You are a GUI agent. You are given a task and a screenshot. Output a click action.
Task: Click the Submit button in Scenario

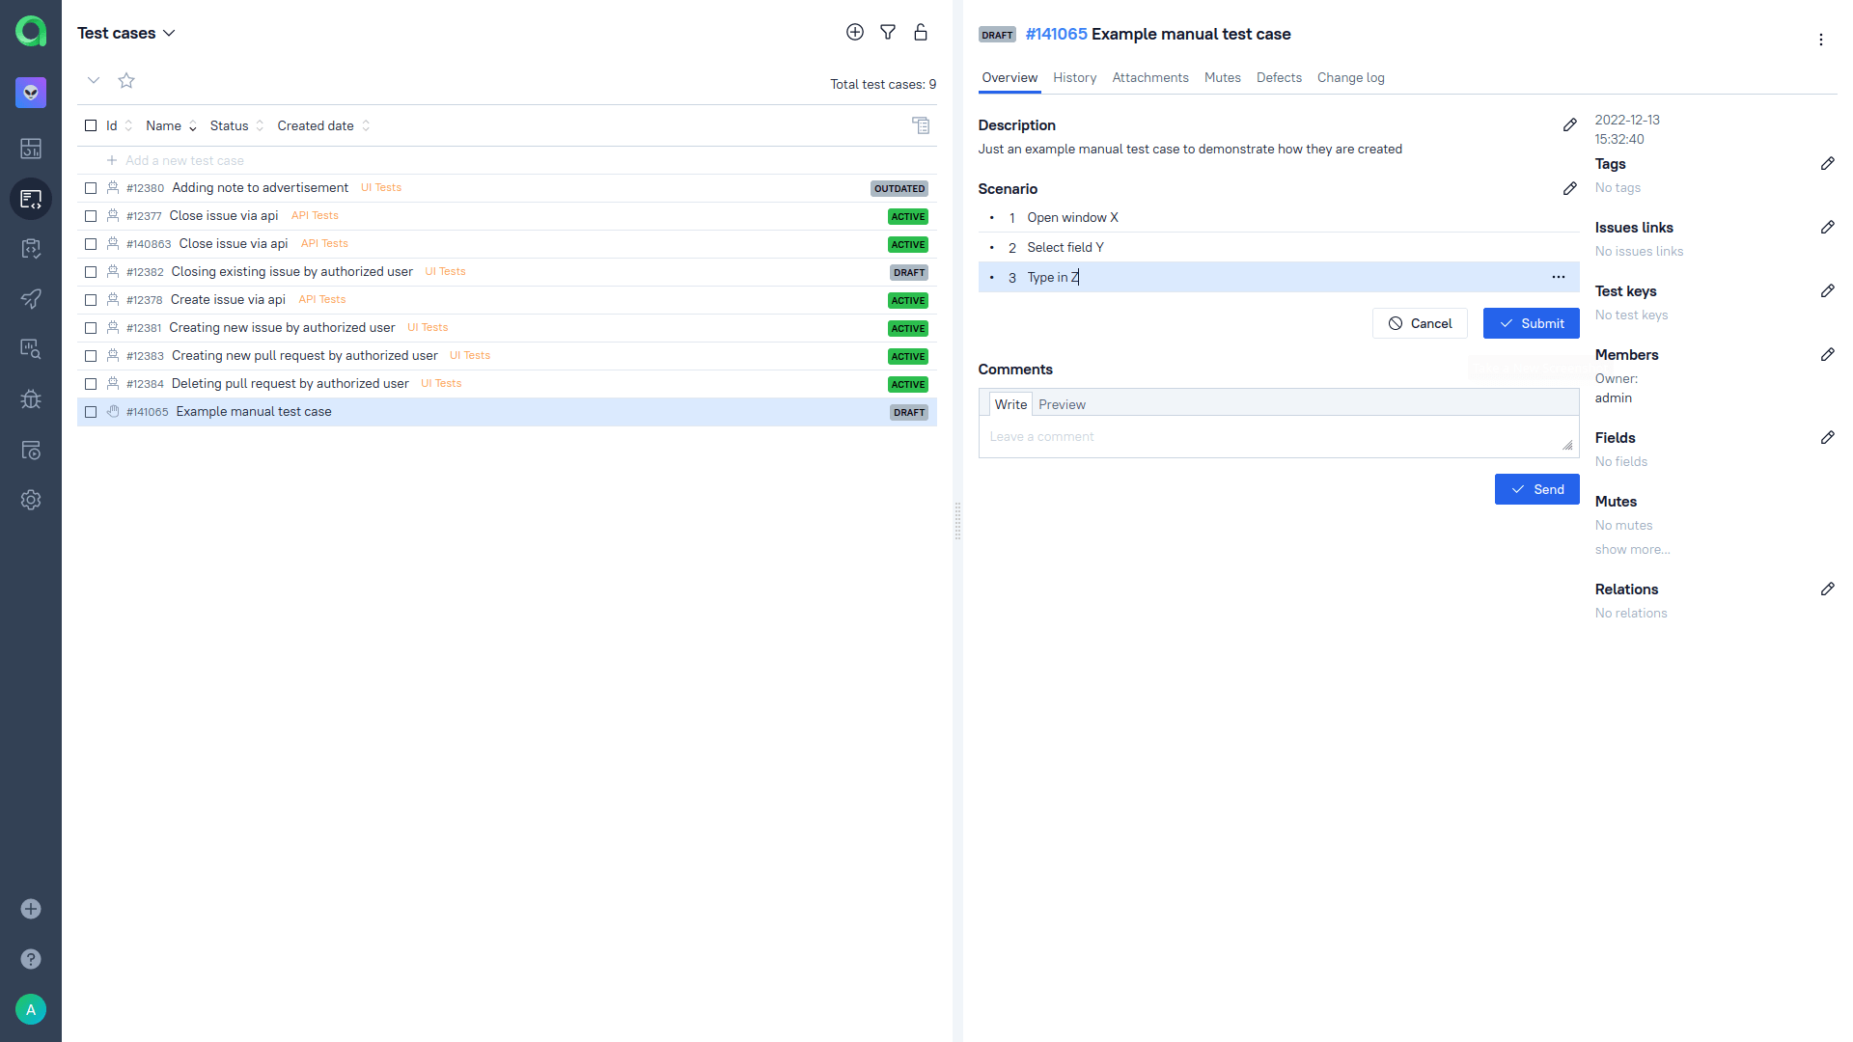coord(1531,323)
